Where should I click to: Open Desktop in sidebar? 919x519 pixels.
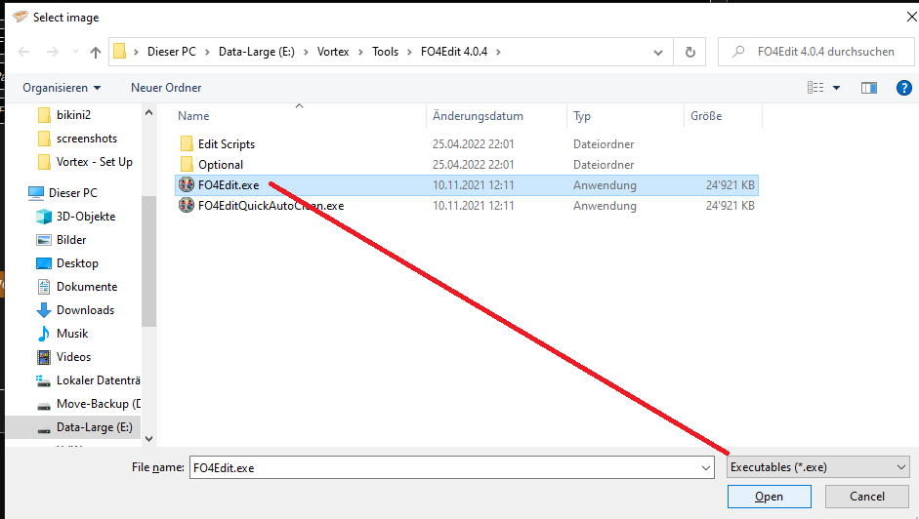[x=77, y=263]
